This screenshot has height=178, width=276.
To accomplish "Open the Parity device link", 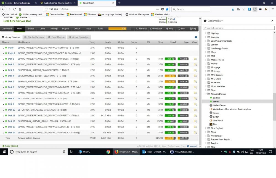I will click(11, 48).
